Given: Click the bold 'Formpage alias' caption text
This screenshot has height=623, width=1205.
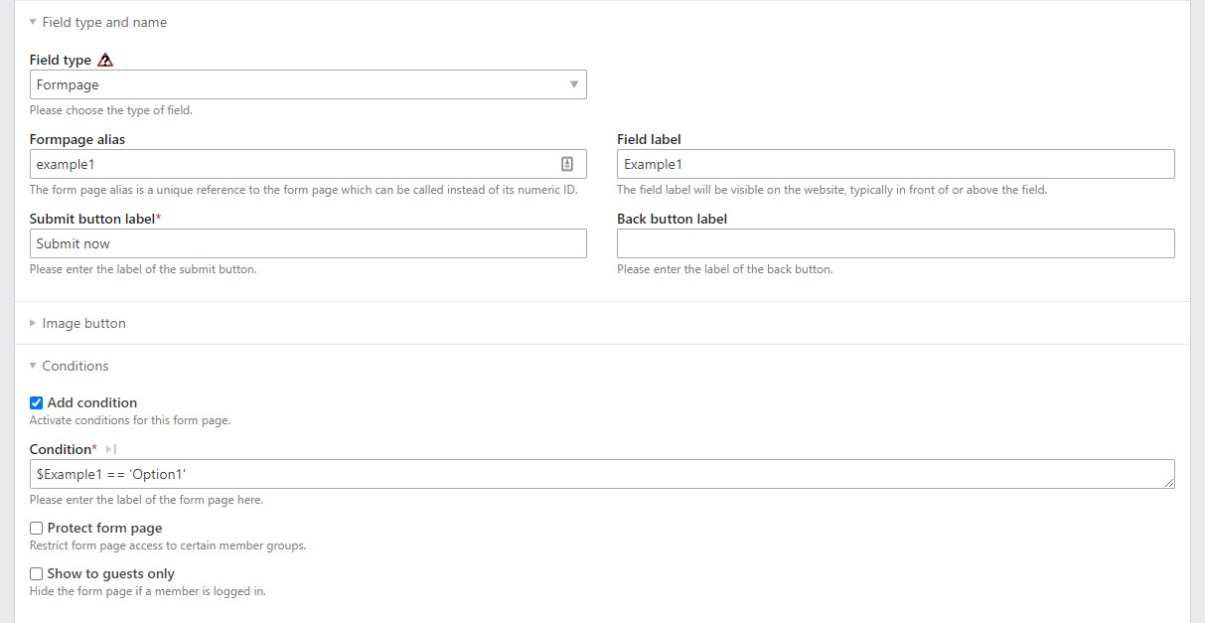Looking at the screenshot, I should point(77,139).
